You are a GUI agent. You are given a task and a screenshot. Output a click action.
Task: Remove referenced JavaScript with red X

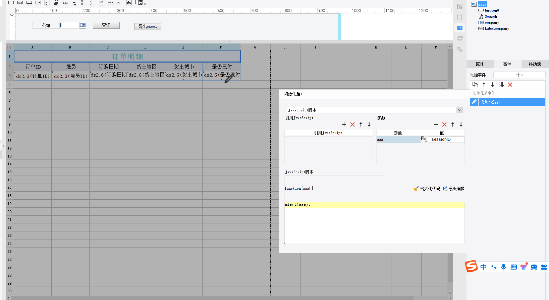click(352, 124)
